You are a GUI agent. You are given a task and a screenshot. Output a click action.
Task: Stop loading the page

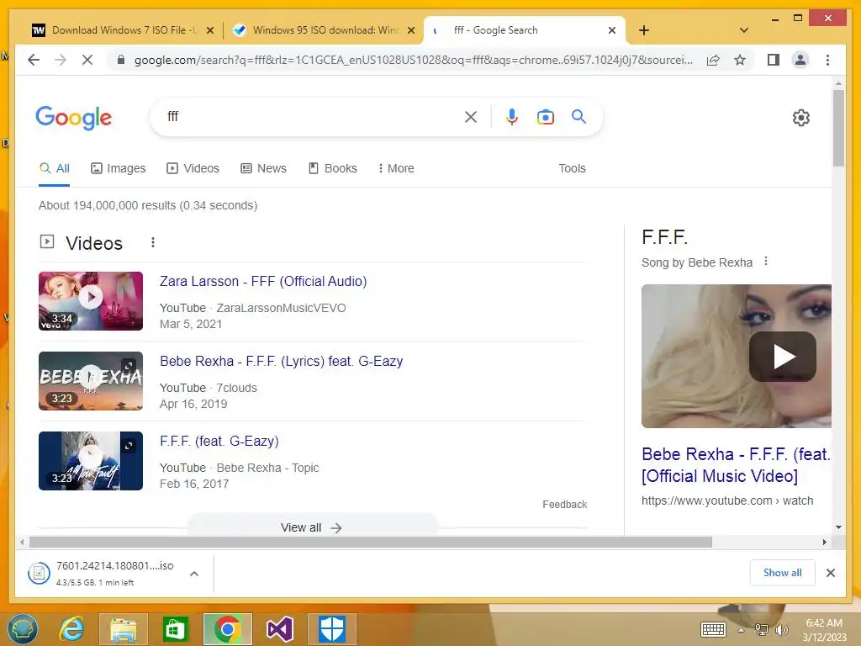[x=87, y=60]
